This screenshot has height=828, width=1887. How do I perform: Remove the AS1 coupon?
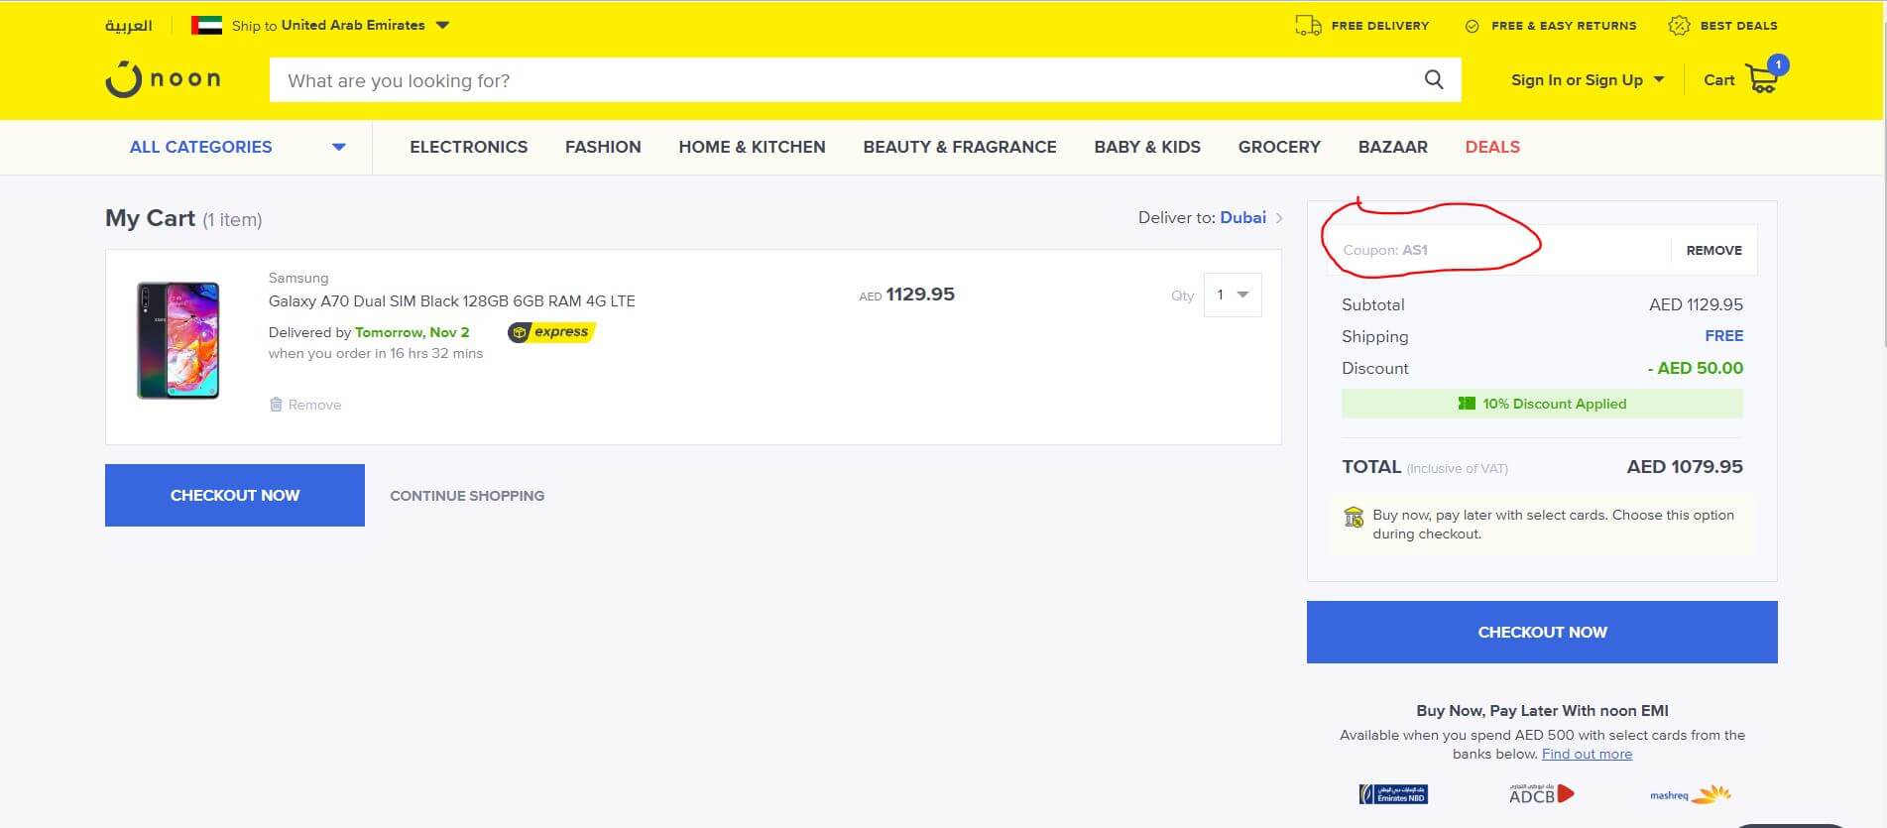point(1713,250)
